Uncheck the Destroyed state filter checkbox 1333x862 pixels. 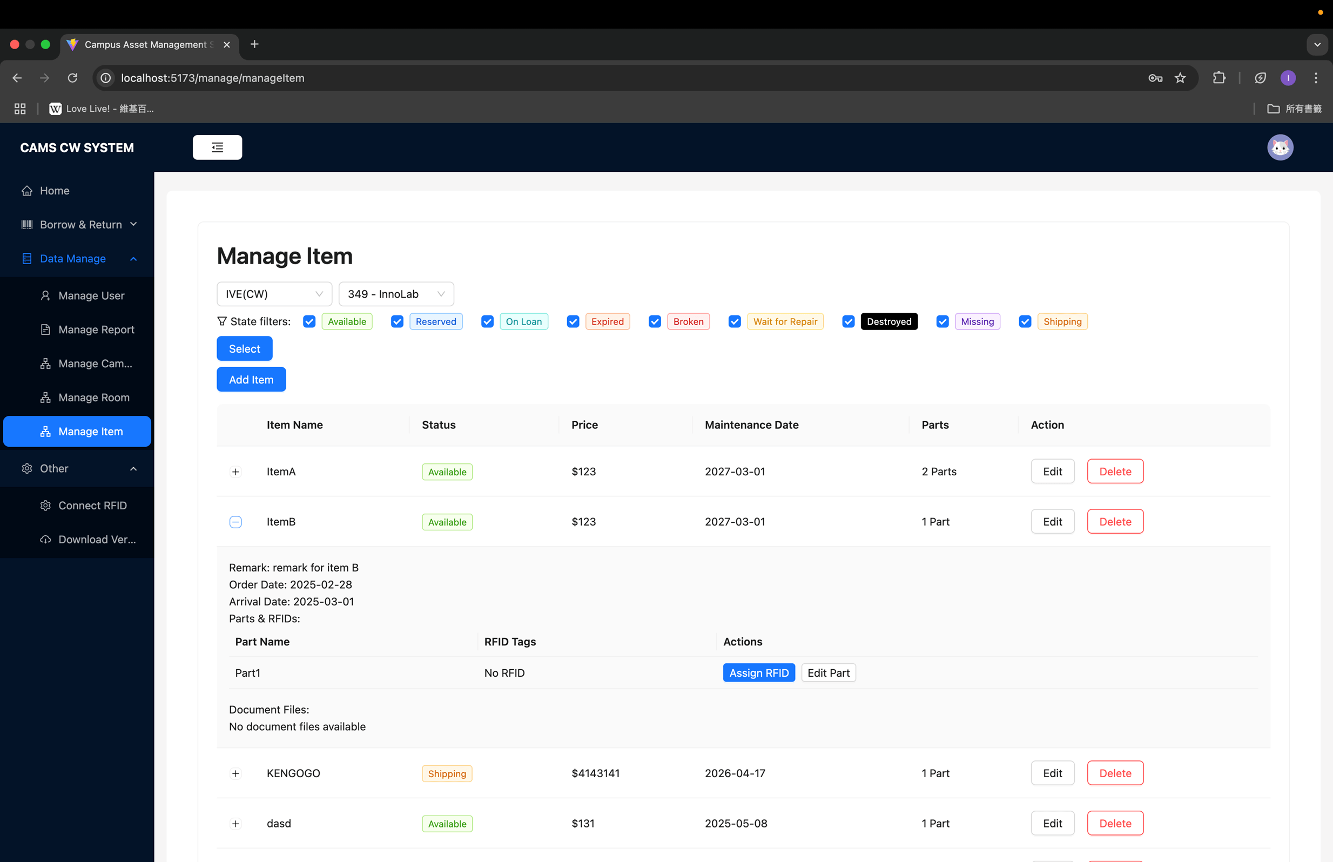tap(848, 321)
